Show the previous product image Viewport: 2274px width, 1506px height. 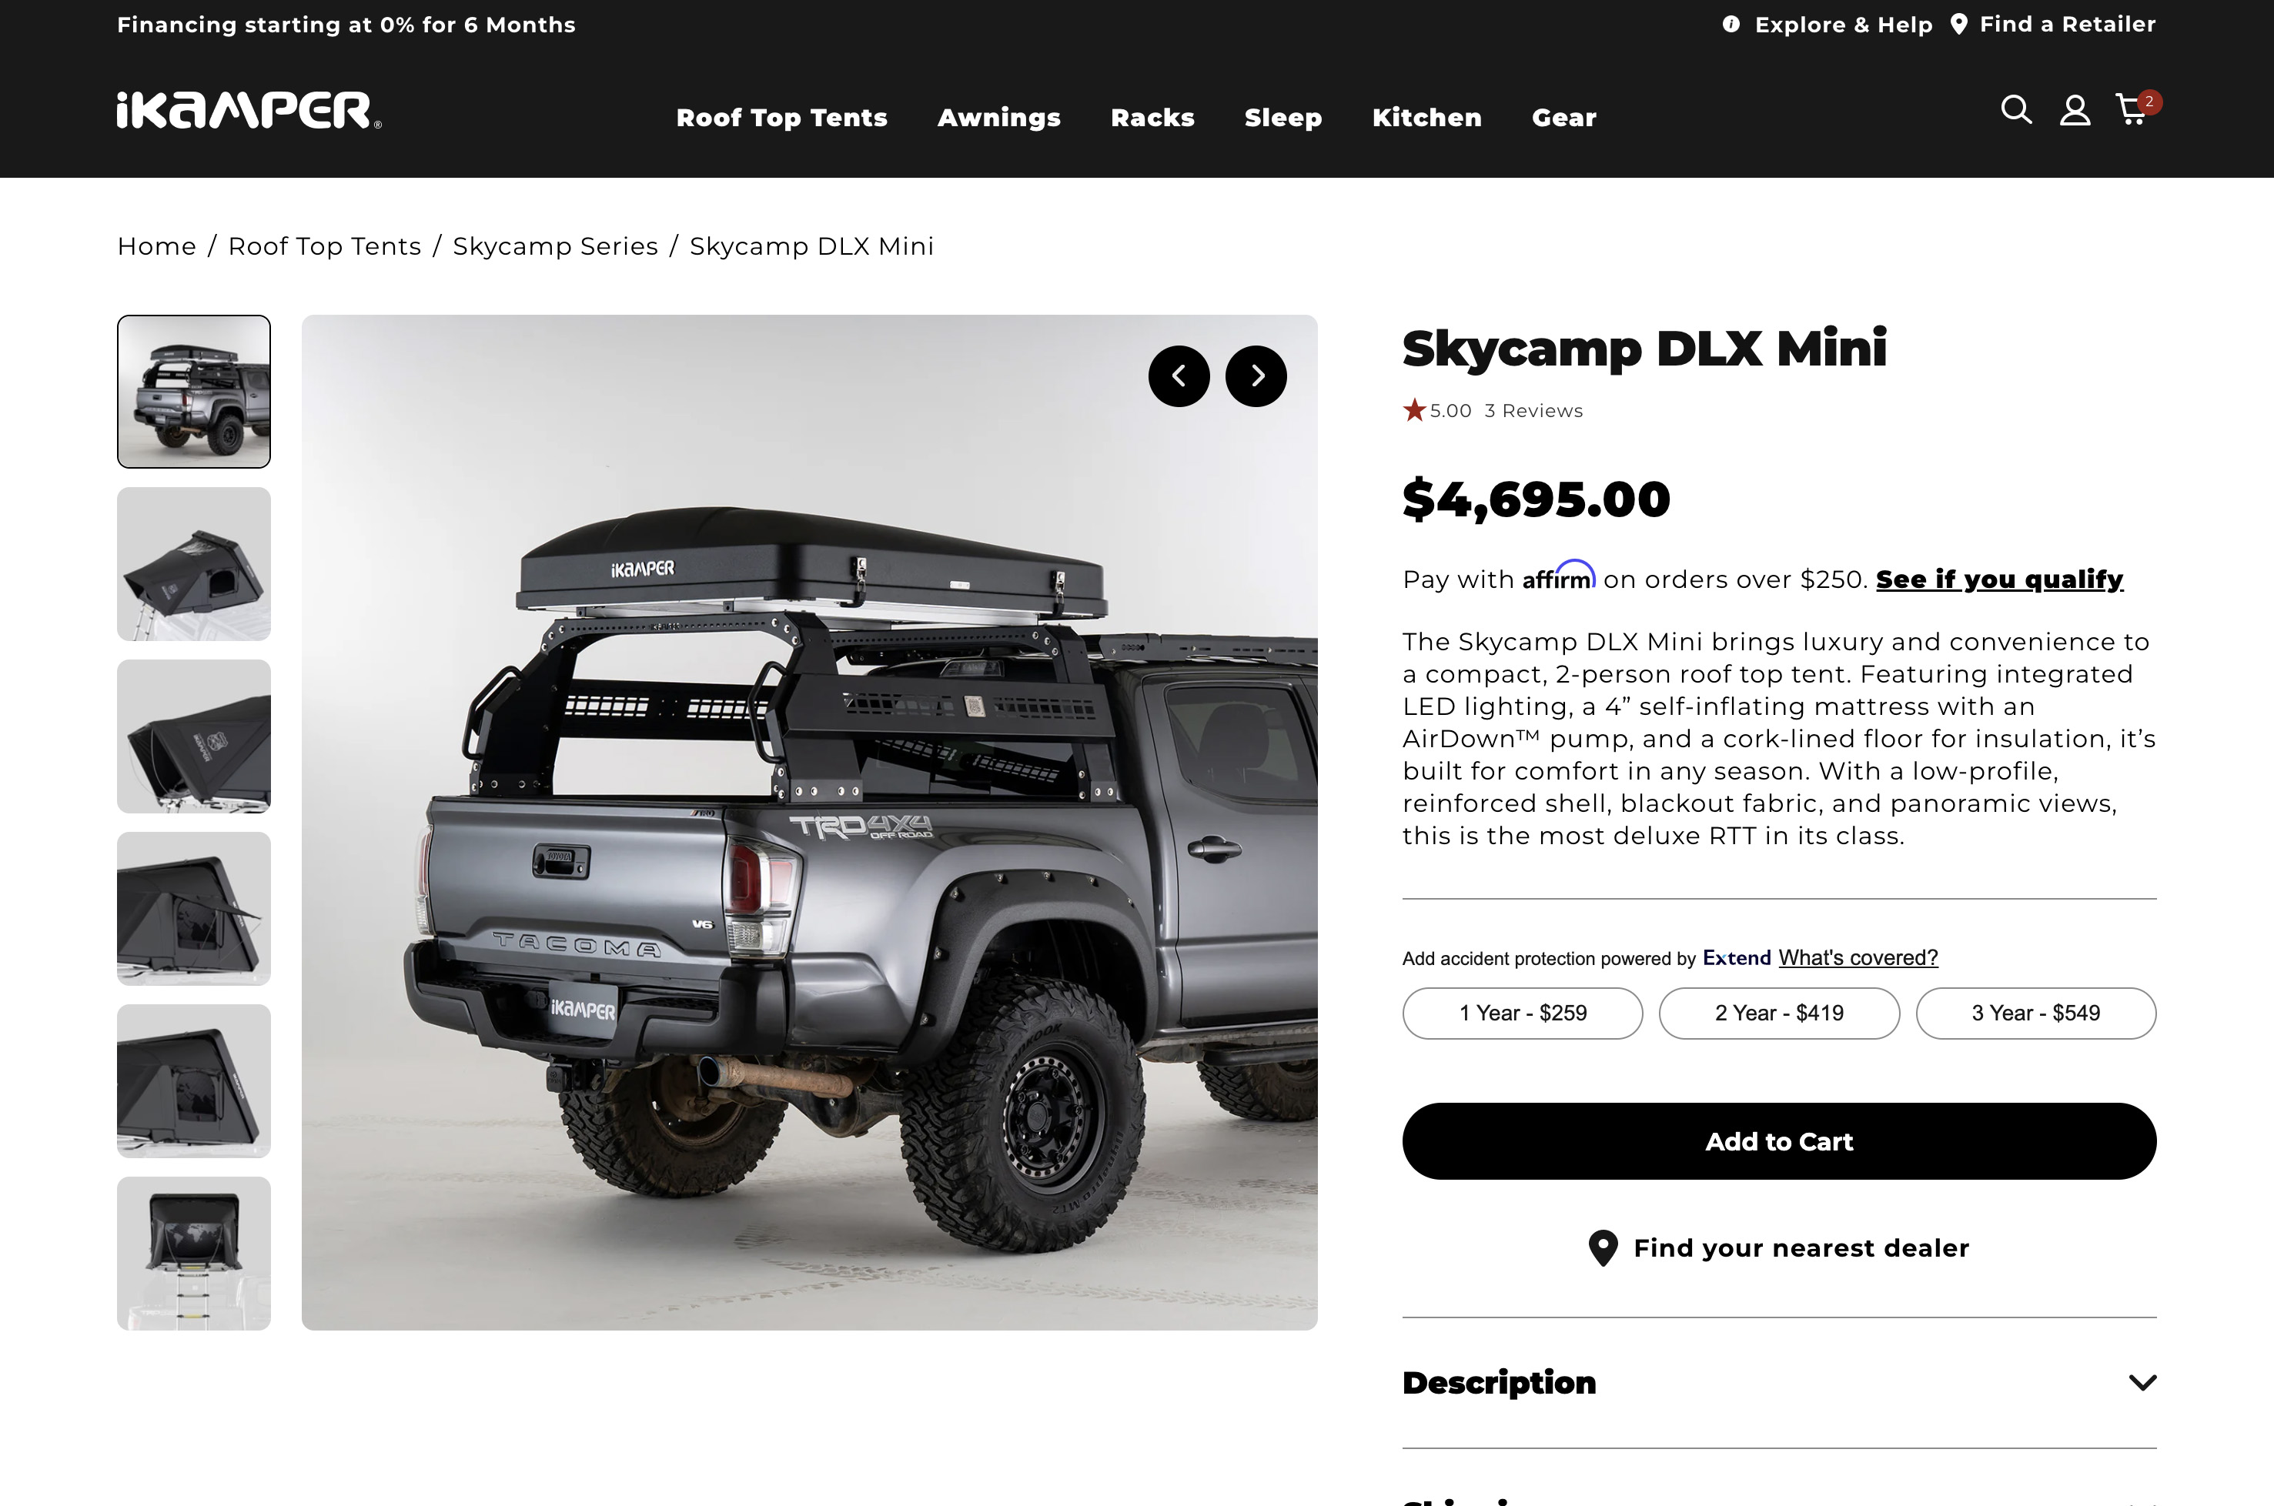click(x=1179, y=376)
